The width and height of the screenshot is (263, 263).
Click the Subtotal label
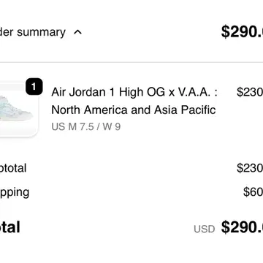(13, 168)
